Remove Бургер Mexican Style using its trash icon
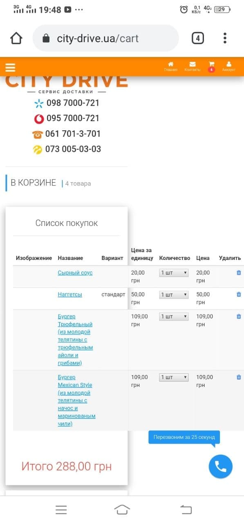This screenshot has height=524, width=244. tap(239, 377)
